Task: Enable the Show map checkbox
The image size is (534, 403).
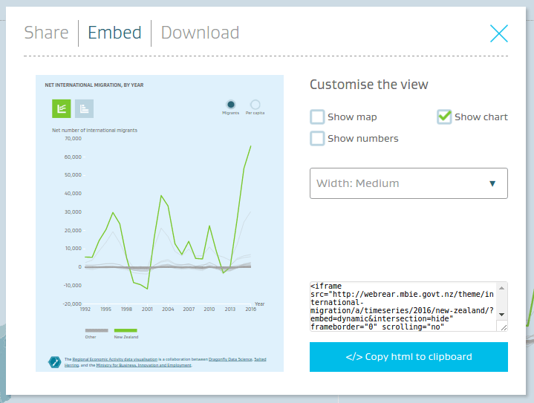Action: point(318,117)
